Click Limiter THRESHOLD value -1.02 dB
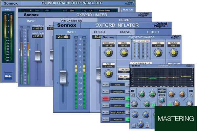This screenshot has width=197, height=131. point(37,28)
